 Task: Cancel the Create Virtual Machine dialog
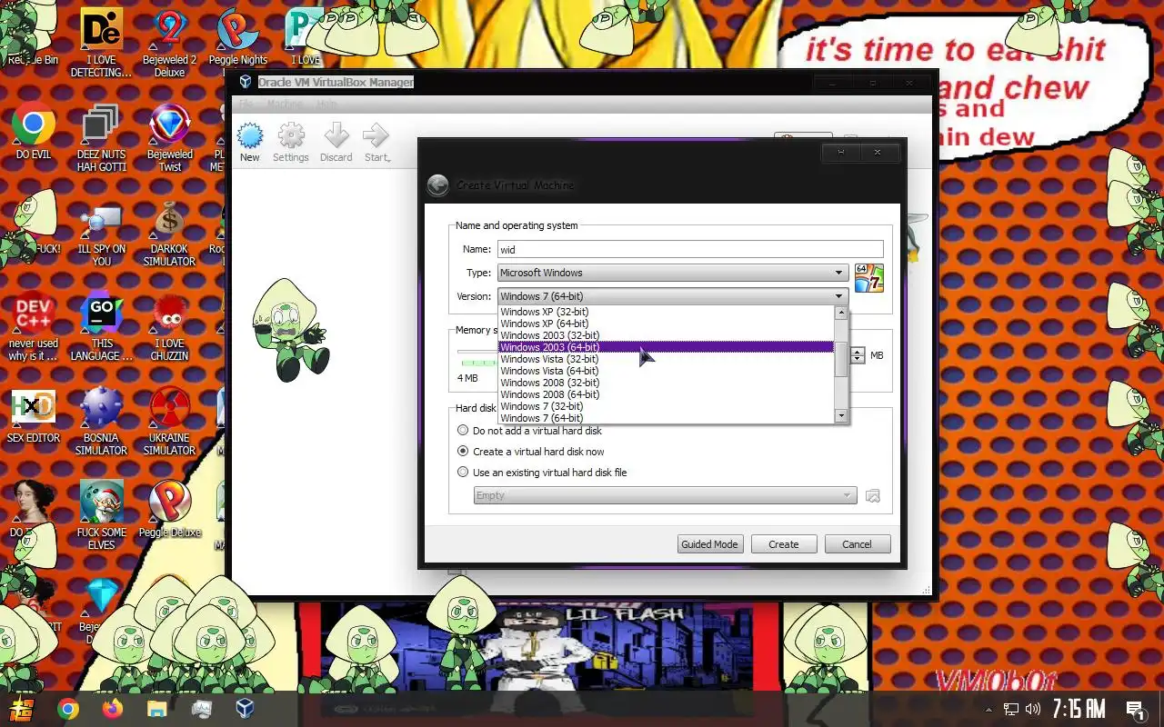858,544
